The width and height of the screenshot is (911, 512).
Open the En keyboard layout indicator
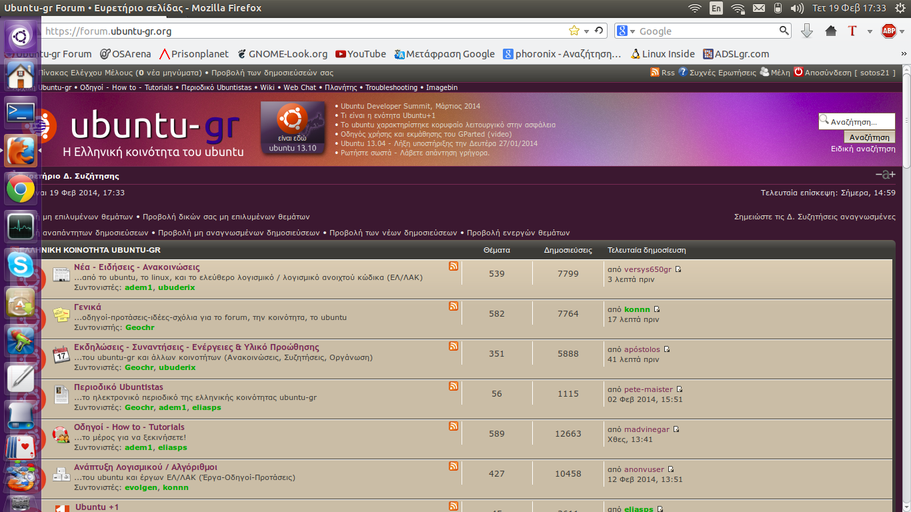(716, 8)
